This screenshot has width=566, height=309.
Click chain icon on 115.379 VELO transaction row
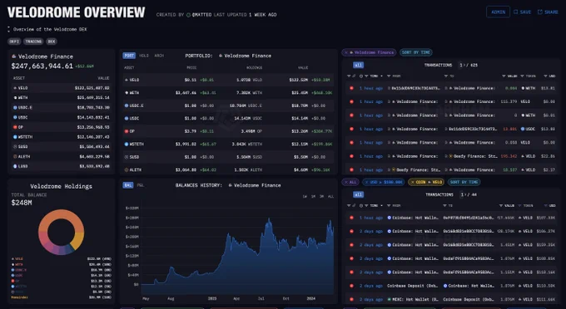(x=351, y=102)
